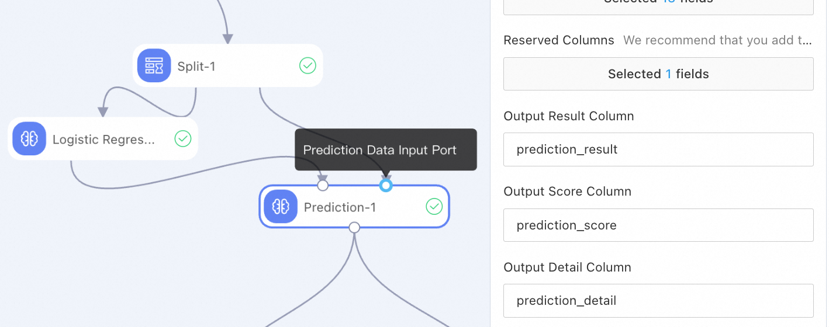The height and width of the screenshot is (327, 829).
Task: Select the highlighted Prediction Data Input Port
Action: 386,186
